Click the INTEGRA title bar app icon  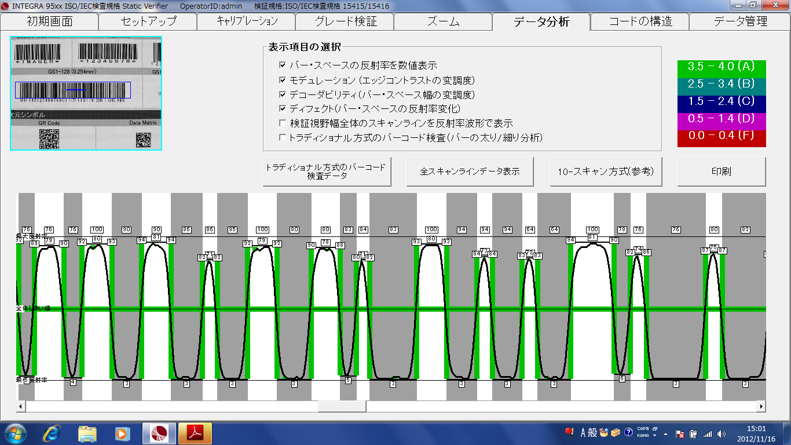[5, 5]
